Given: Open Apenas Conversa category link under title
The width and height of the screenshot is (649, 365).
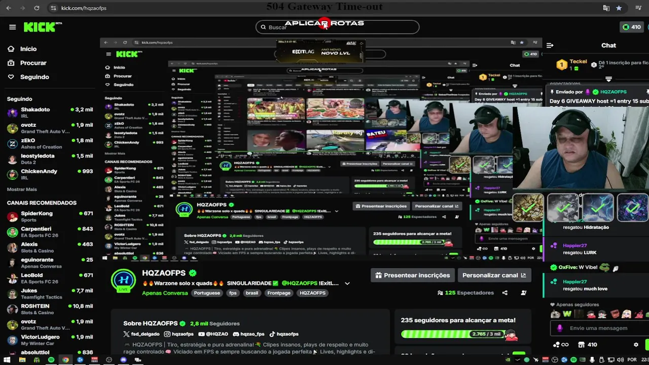Looking at the screenshot, I should (x=164, y=293).
